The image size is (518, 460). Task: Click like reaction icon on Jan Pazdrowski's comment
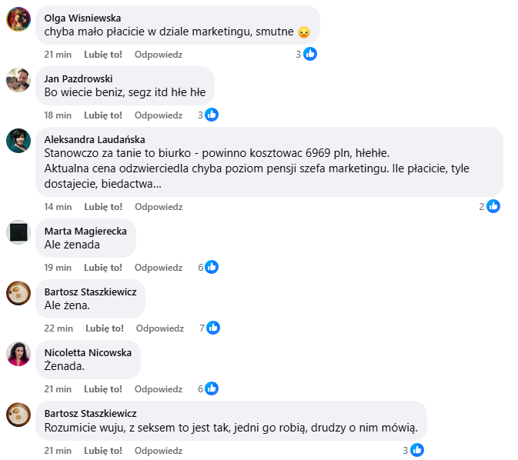coord(212,115)
